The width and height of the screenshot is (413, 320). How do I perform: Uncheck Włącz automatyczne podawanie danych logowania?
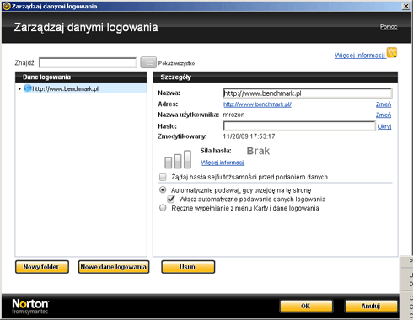tap(171, 199)
